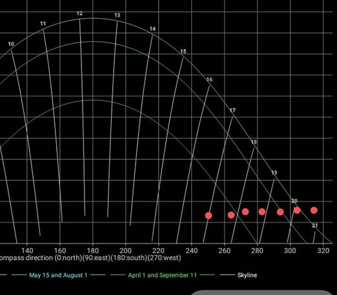Click the red skyline dot on hour-16 line
Viewport: 337px width, 295px height.
point(209,215)
